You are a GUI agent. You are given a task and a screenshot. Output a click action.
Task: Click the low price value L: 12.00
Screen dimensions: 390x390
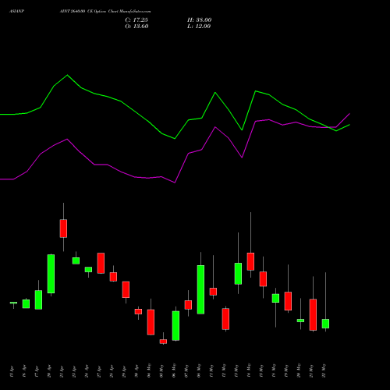pos(199,27)
